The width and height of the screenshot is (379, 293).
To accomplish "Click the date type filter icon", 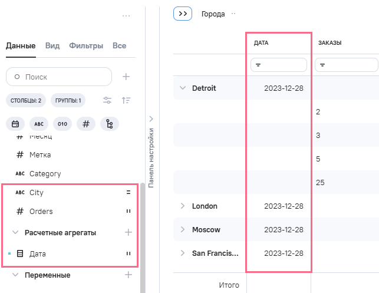I will point(15,124).
